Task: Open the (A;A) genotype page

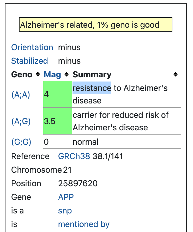Action: pos(21,95)
